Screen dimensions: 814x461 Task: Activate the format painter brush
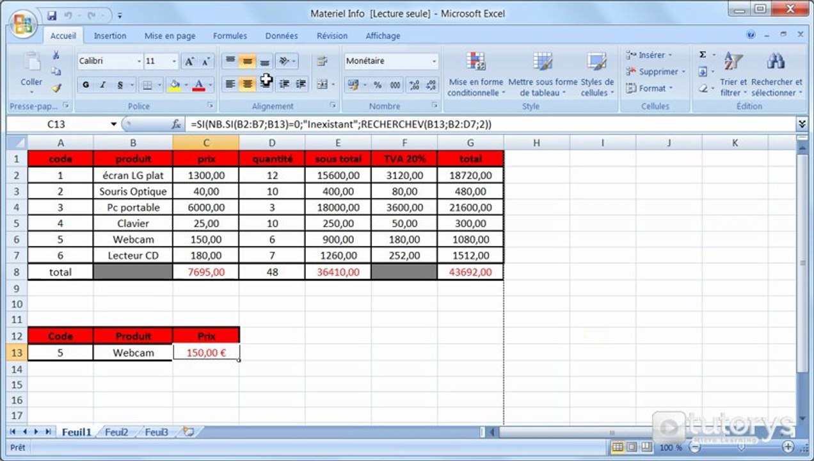click(x=56, y=88)
